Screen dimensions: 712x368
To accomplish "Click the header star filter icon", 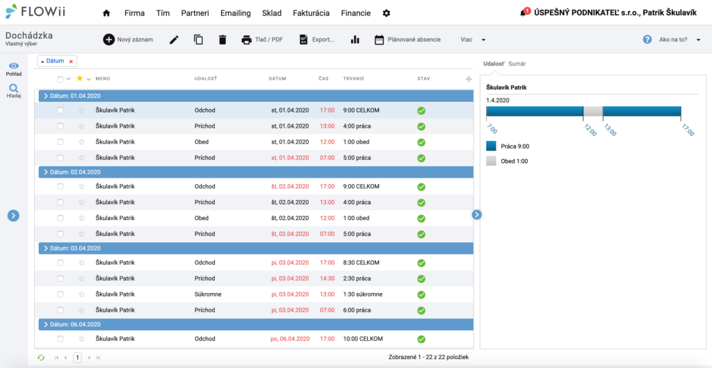I will pos(80,78).
